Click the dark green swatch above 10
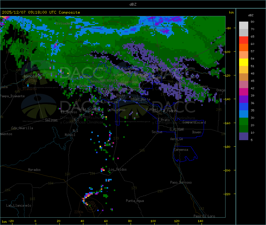The width and height of the screenshot is (266, 225). coord(244,129)
